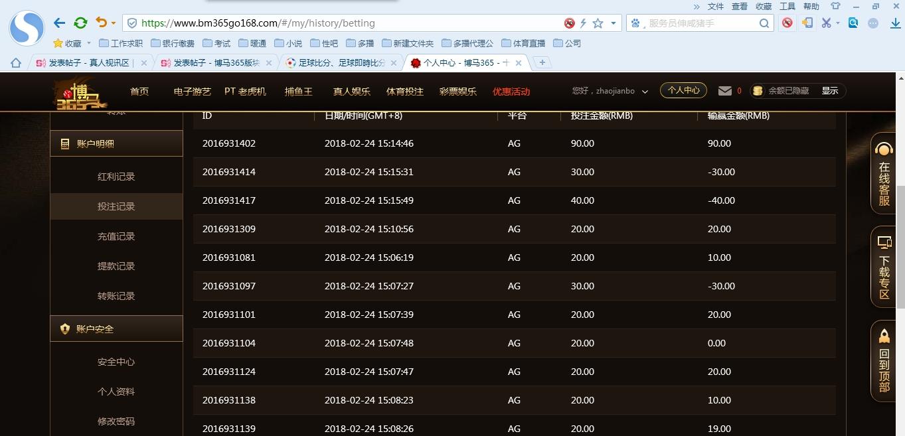Click the skin shirt icon
Viewport: 905px width, 436px height.
pyautogui.click(x=835, y=6)
